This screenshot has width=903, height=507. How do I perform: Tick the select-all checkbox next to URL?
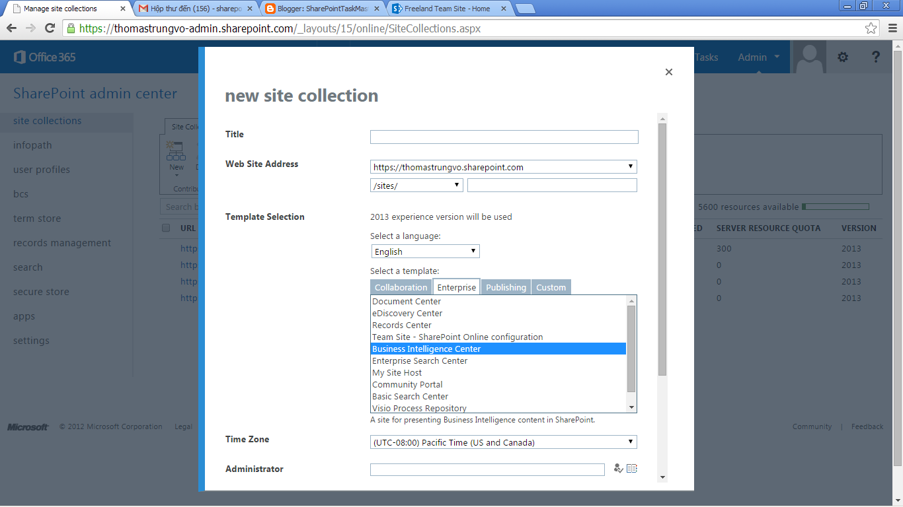[x=166, y=228]
